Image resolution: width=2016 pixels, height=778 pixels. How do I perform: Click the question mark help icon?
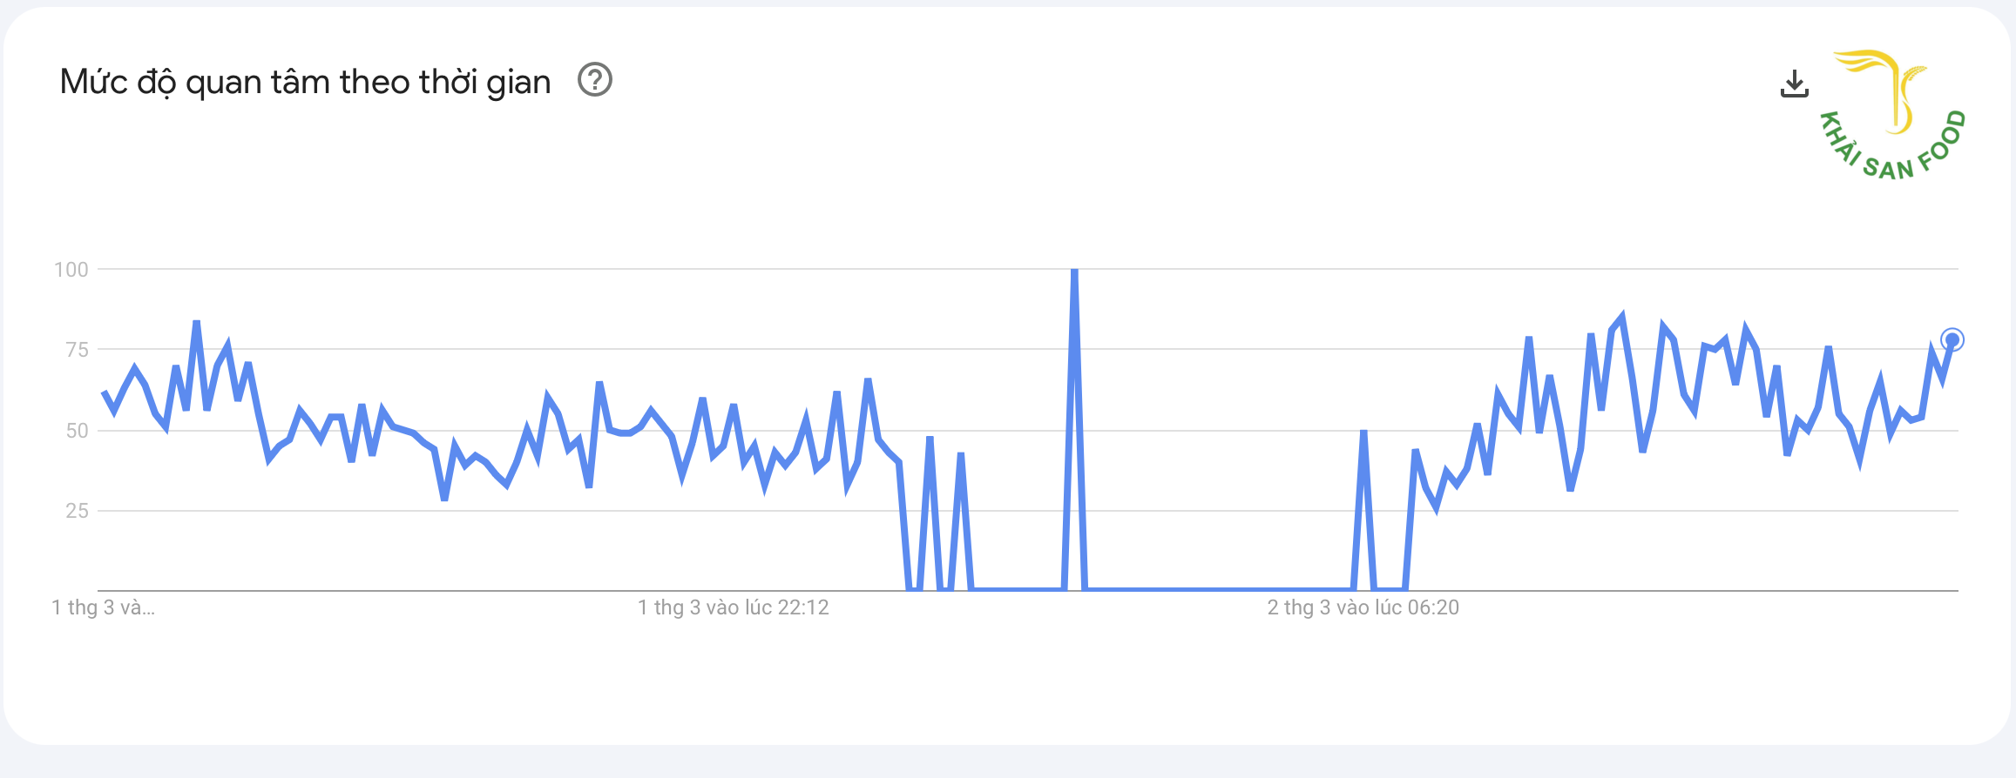click(595, 80)
